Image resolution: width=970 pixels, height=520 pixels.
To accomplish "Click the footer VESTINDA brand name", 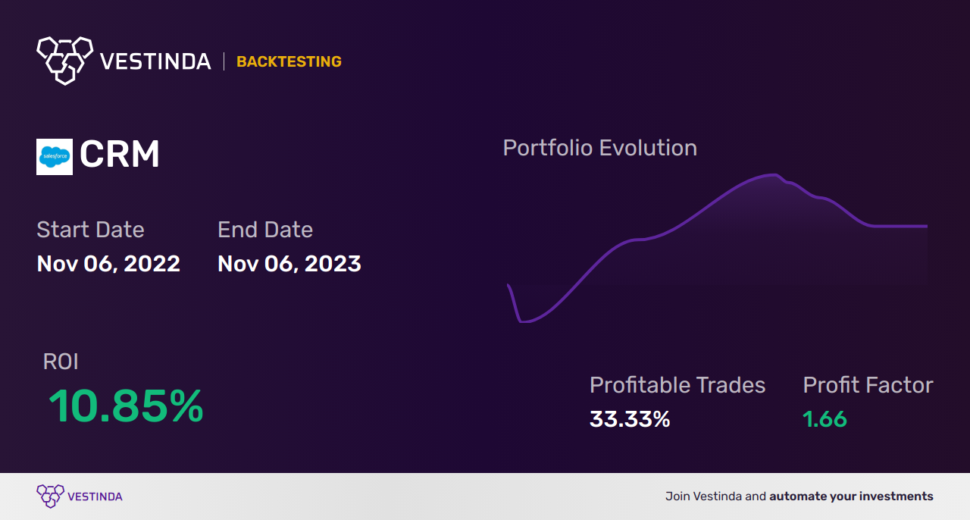I will 95,497.
